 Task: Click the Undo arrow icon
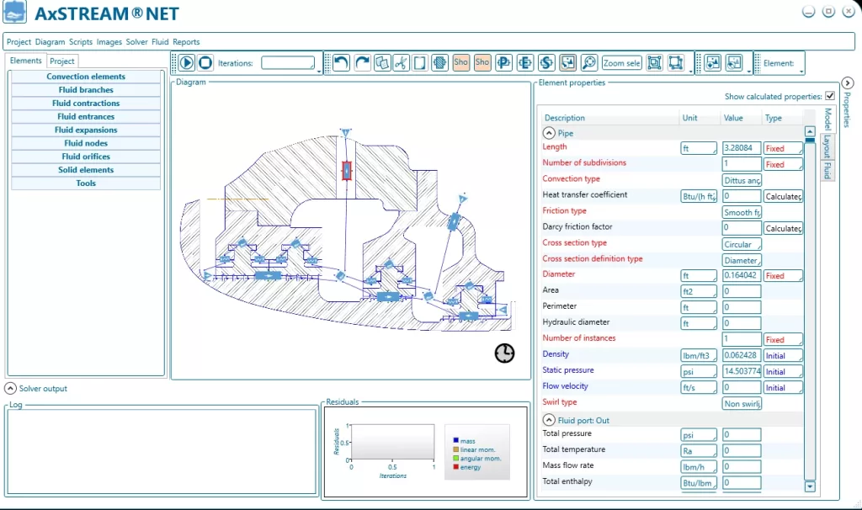pyautogui.click(x=341, y=63)
